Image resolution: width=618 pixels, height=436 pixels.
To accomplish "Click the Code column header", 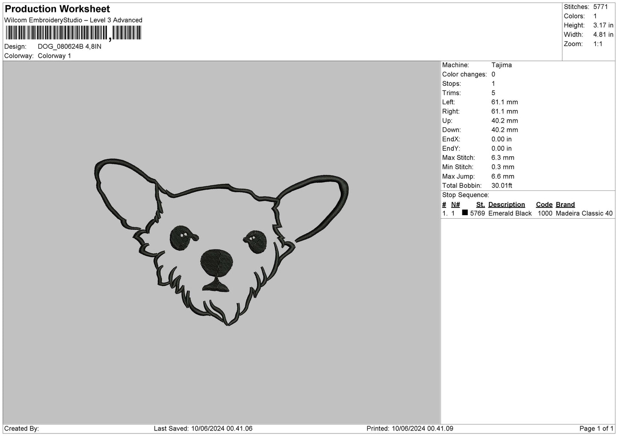I will (544, 205).
